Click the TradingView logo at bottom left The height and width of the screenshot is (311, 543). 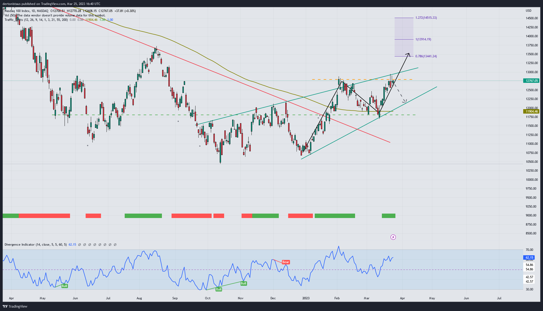point(15,306)
